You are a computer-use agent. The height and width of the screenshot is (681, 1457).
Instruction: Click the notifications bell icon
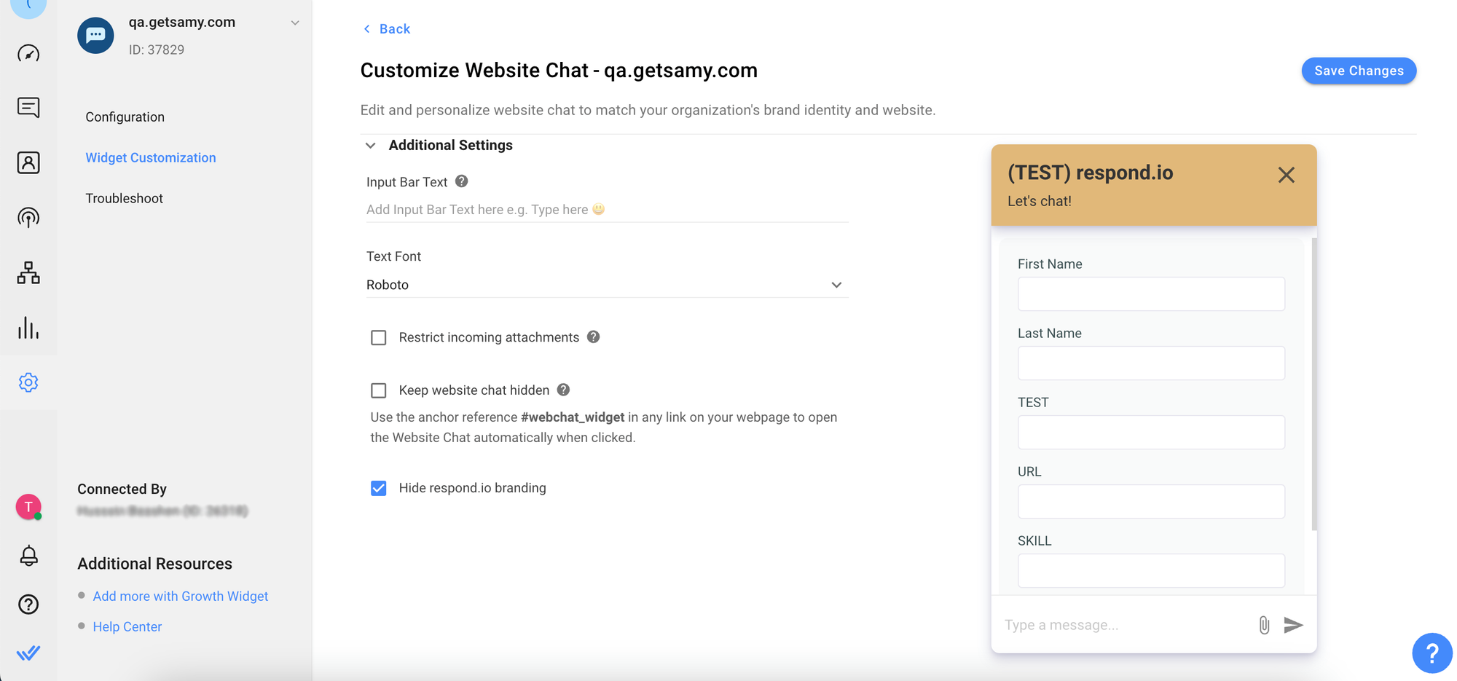pyautogui.click(x=28, y=556)
